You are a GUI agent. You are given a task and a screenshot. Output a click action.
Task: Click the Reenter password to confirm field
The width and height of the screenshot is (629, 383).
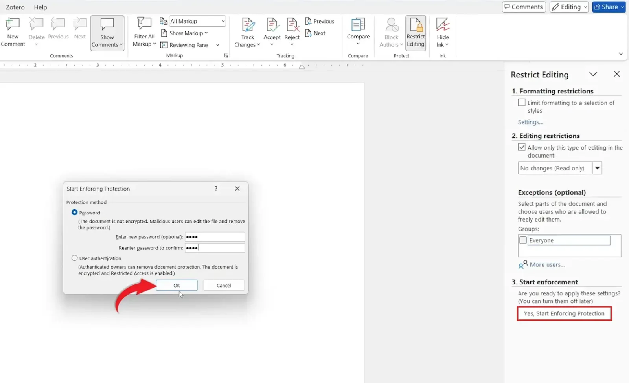(x=215, y=248)
